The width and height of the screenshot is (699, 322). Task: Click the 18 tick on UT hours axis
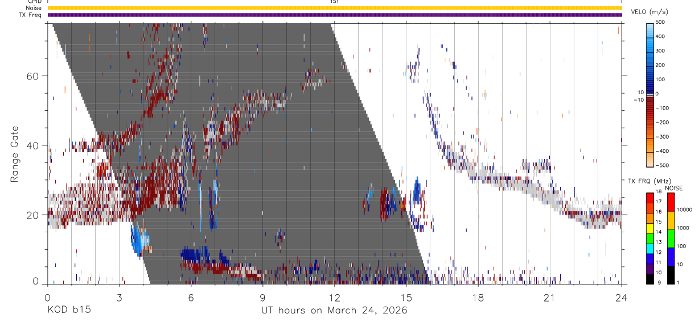[x=478, y=297]
